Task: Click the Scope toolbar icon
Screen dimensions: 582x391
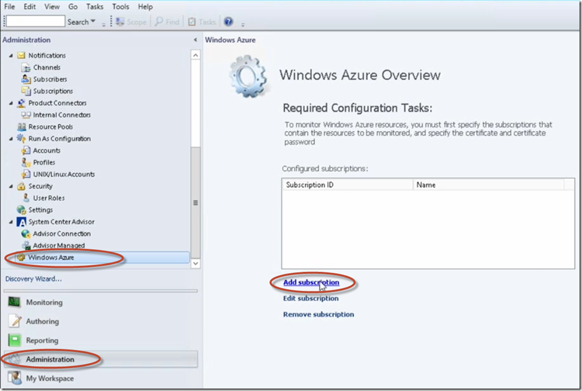Action: click(120, 22)
